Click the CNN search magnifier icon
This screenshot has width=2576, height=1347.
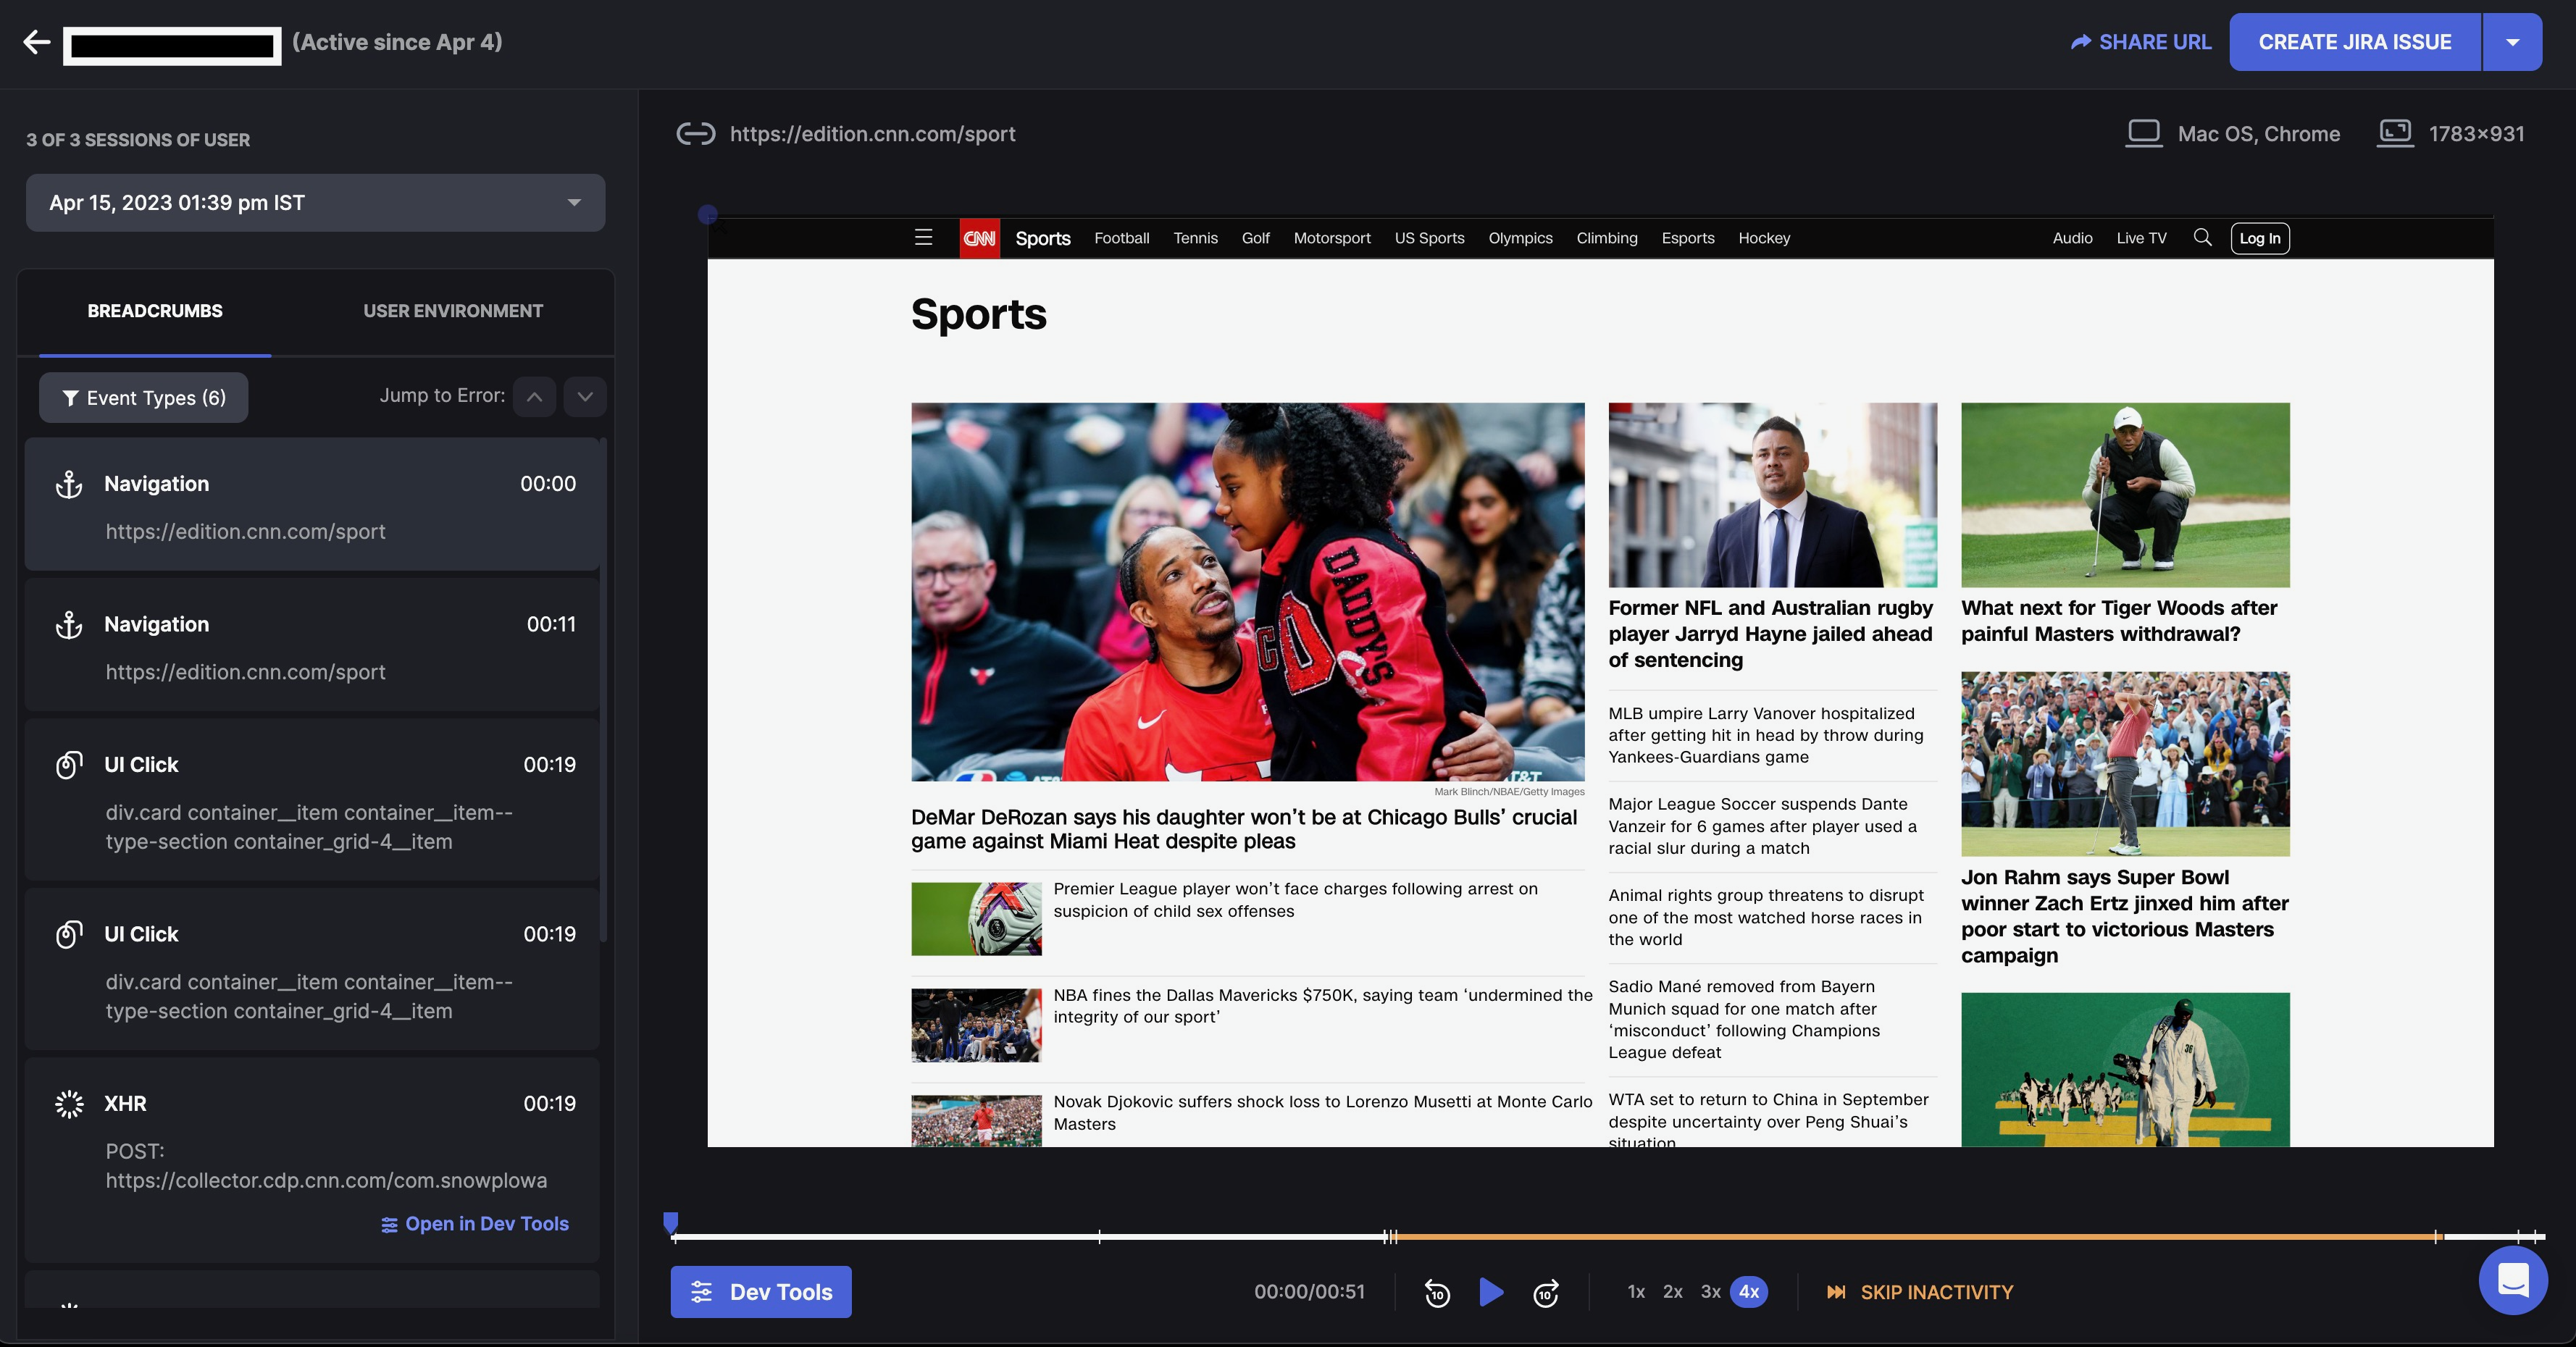2202,238
